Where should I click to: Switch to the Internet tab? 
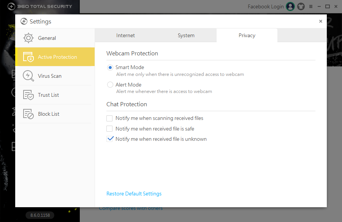tap(125, 35)
